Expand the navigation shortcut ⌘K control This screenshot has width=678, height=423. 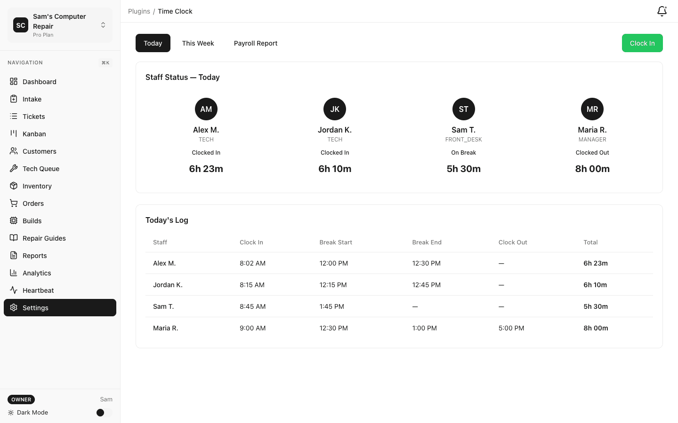(x=105, y=63)
